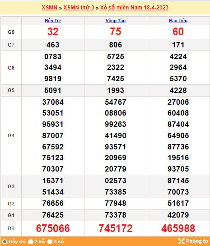The width and height of the screenshot is (210, 246).
Task: Open the XSMN thứ 3 breadcrumb link
Action: [79, 8]
